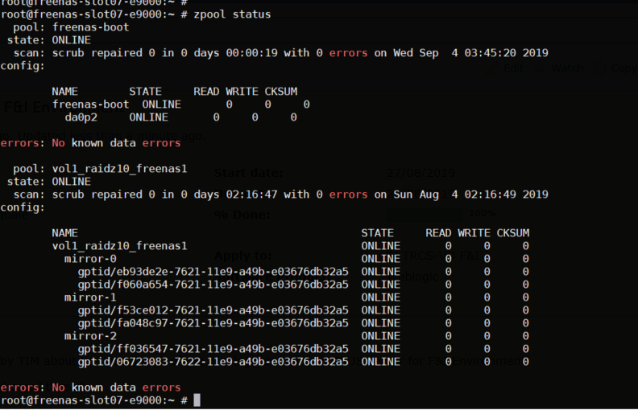Image resolution: width=638 pixels, height=410 pixels.
Task: Click the terminal cursor at the last prompt
Action: 197,400
